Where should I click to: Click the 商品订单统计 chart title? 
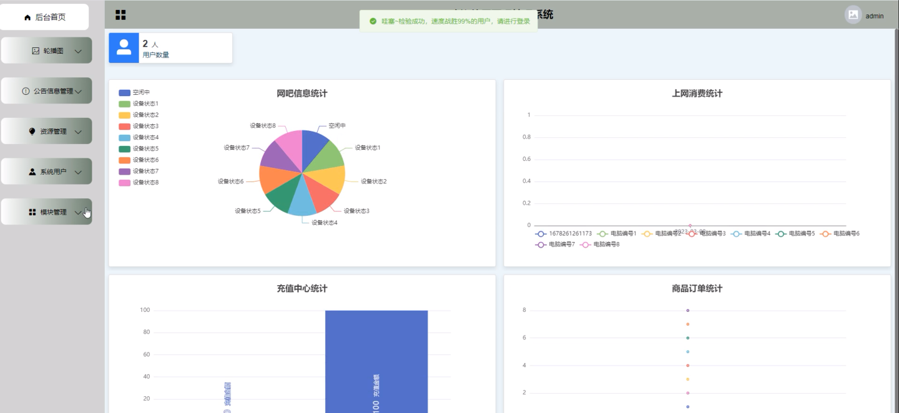click(x=697, y=289)
